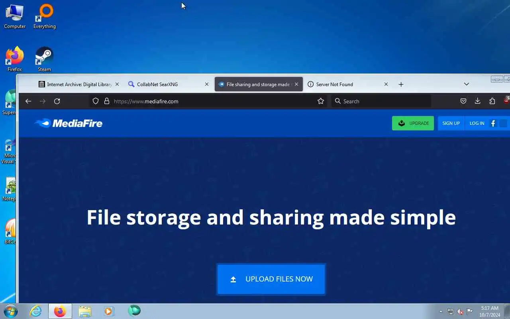Click the LOG IN link
Screen dimensions: 510x319
click(477, 123)
